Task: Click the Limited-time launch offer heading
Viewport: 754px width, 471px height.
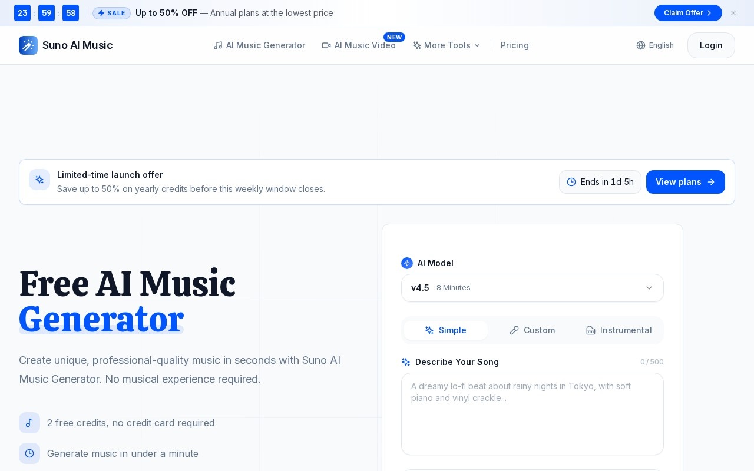Action: pyautogui.click(x=110, y=175)
